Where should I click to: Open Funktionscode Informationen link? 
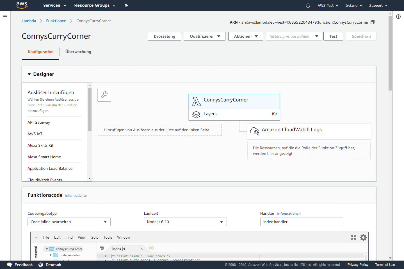click(x=76, y=196)
